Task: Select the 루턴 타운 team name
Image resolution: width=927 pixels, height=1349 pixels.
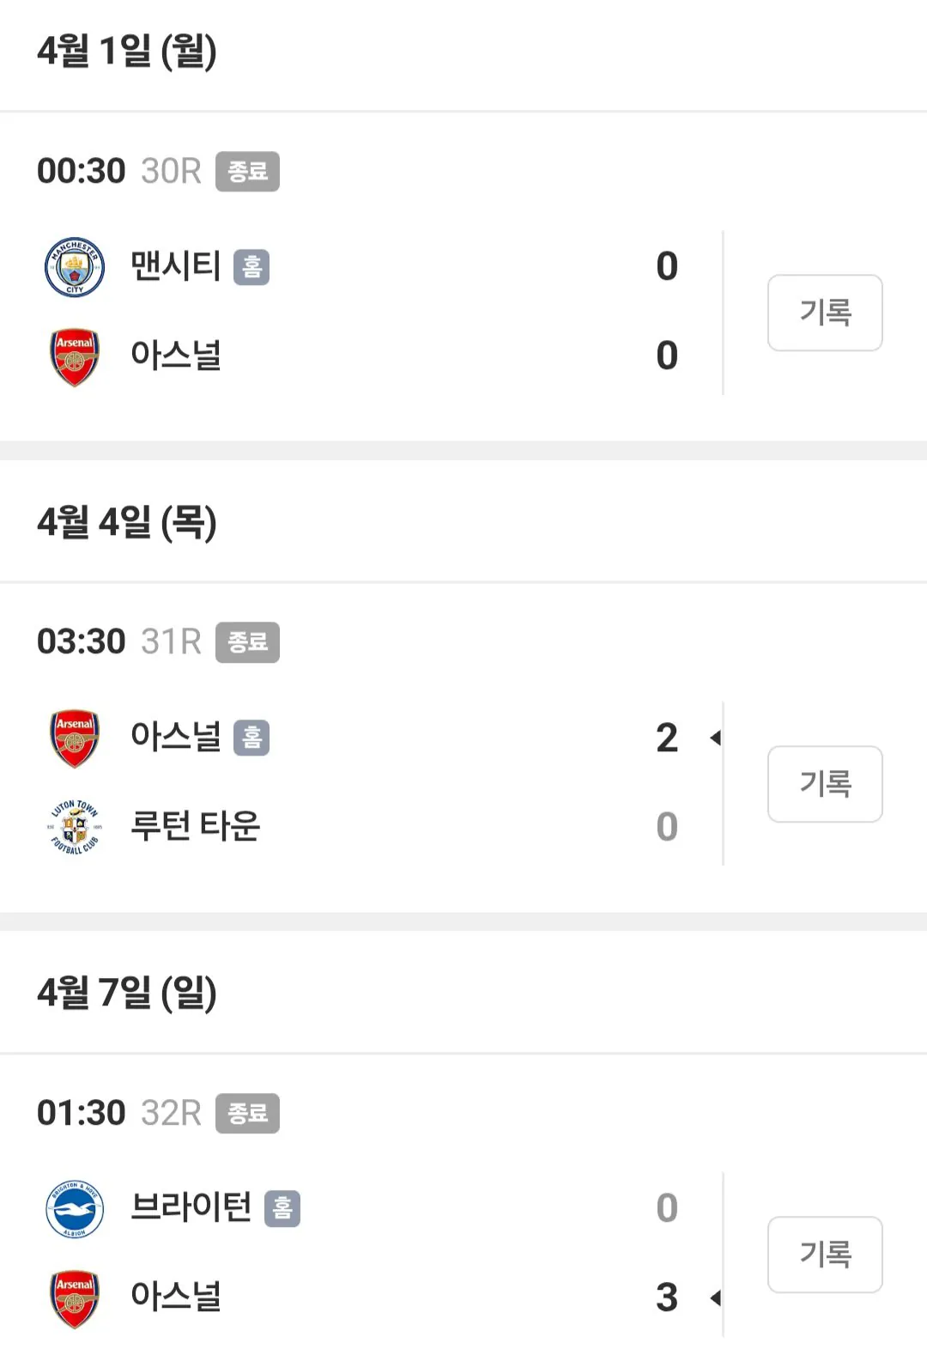Action: [x=195, y=826]
